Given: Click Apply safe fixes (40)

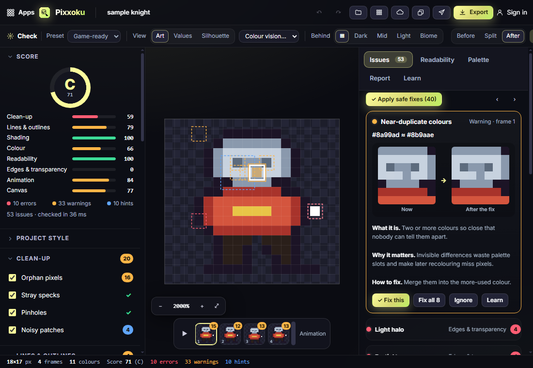Looking at the screenshot, I should [404, 99].
